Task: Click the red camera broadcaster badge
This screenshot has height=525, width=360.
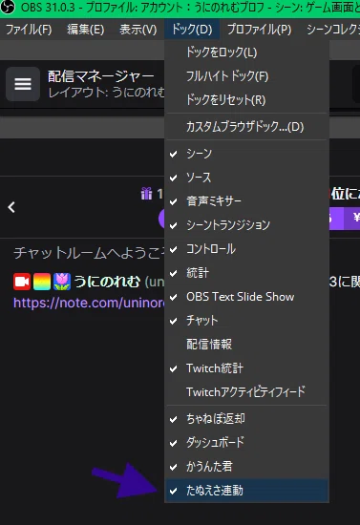Action: tap(22, 282)
